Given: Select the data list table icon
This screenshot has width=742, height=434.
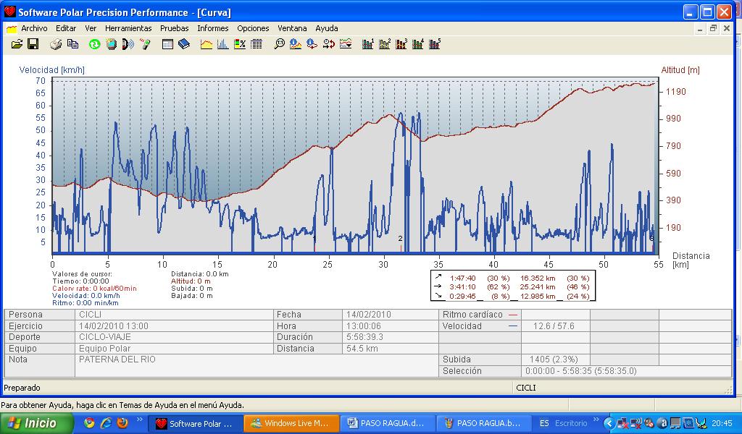Looking at the screenshot, I should tap(257, 44).
